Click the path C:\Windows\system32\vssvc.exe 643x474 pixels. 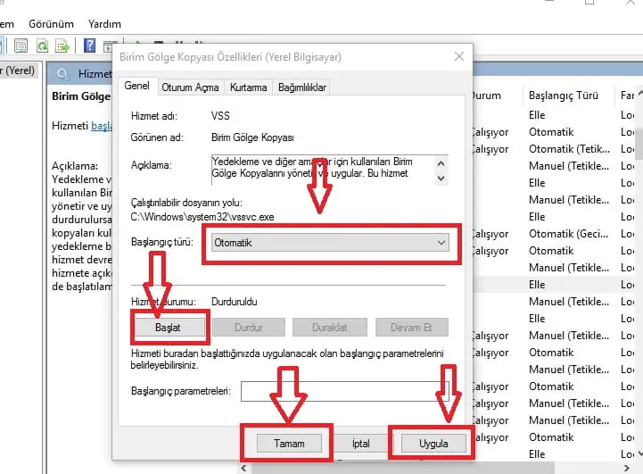[x=202, y=217]
